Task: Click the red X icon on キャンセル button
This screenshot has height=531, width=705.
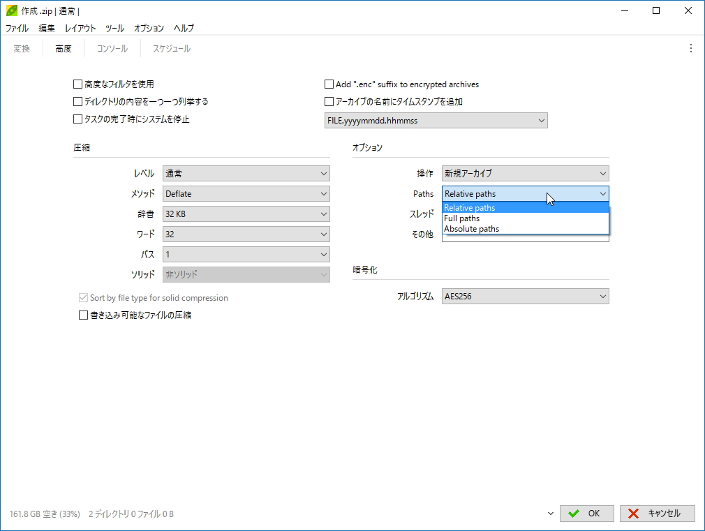Action: pos(635,513)
